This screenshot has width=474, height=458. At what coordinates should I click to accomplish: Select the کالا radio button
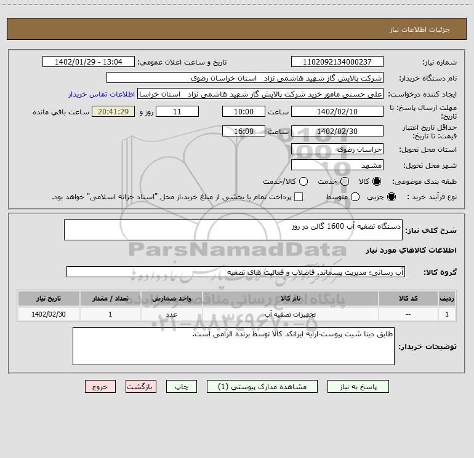tap(377, 181)
